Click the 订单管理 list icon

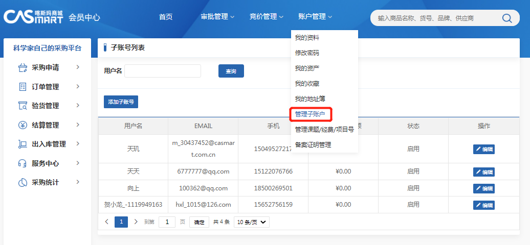point(23,87)
